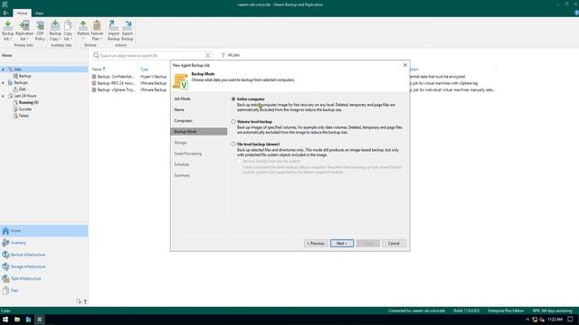Select the Backup Mode wizard step
The image size is (579, 325).
(199, 132)
